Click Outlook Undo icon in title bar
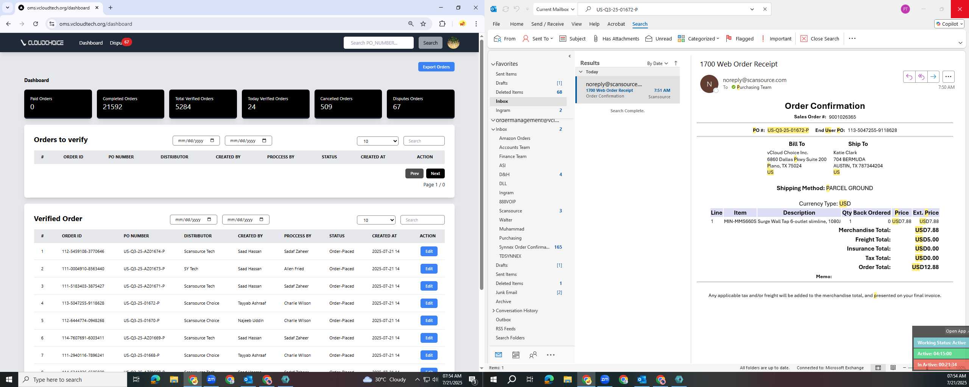The width and height of the screenshot is (969, 387). pos(516,9)
